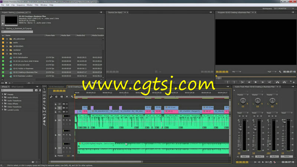Open timeline display settings wrench
The height and width of the screenshot is (167, 297).
point(72,97)
